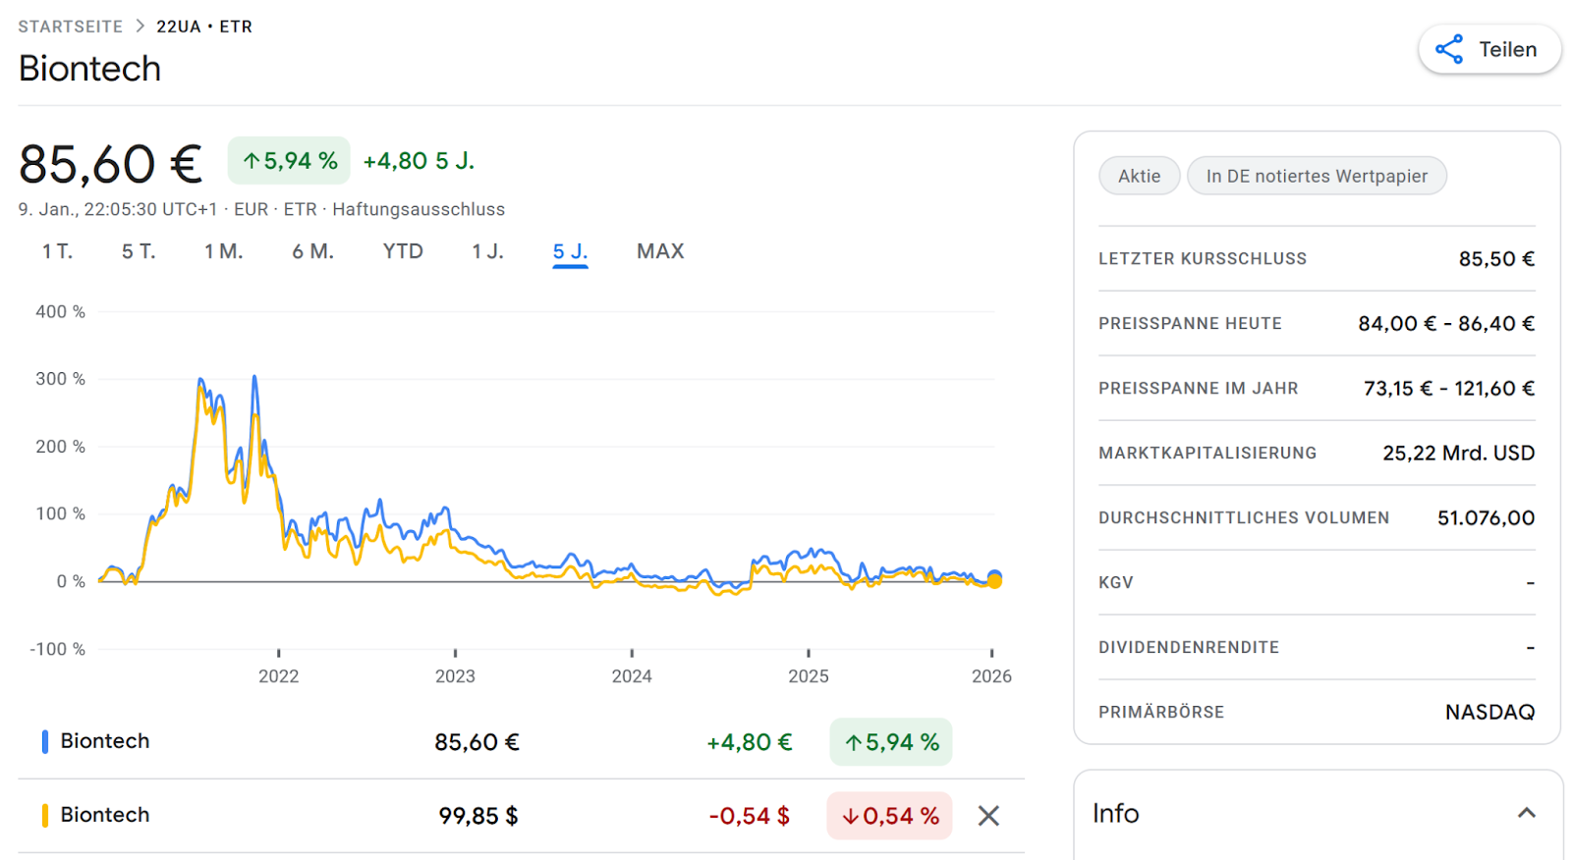Switch chart to 5 T. range
The image size is (1572, 860).
pyautogui.click(x=139, y=251)
